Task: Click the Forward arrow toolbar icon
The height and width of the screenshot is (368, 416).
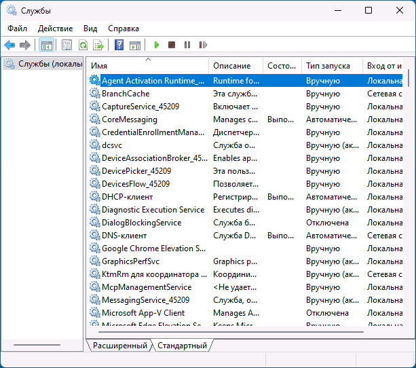Action: pos(25,45)
